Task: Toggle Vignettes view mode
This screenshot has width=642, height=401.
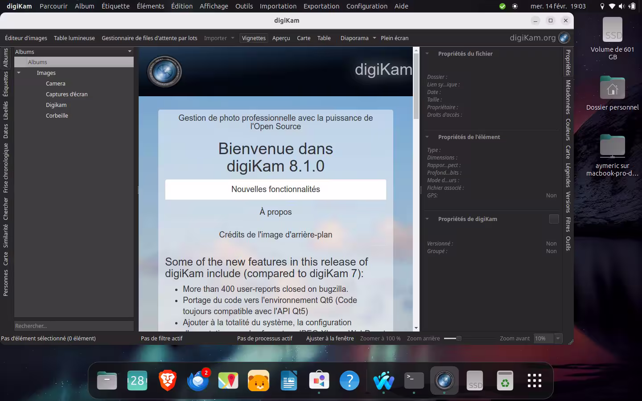Action: pos(254,38)
